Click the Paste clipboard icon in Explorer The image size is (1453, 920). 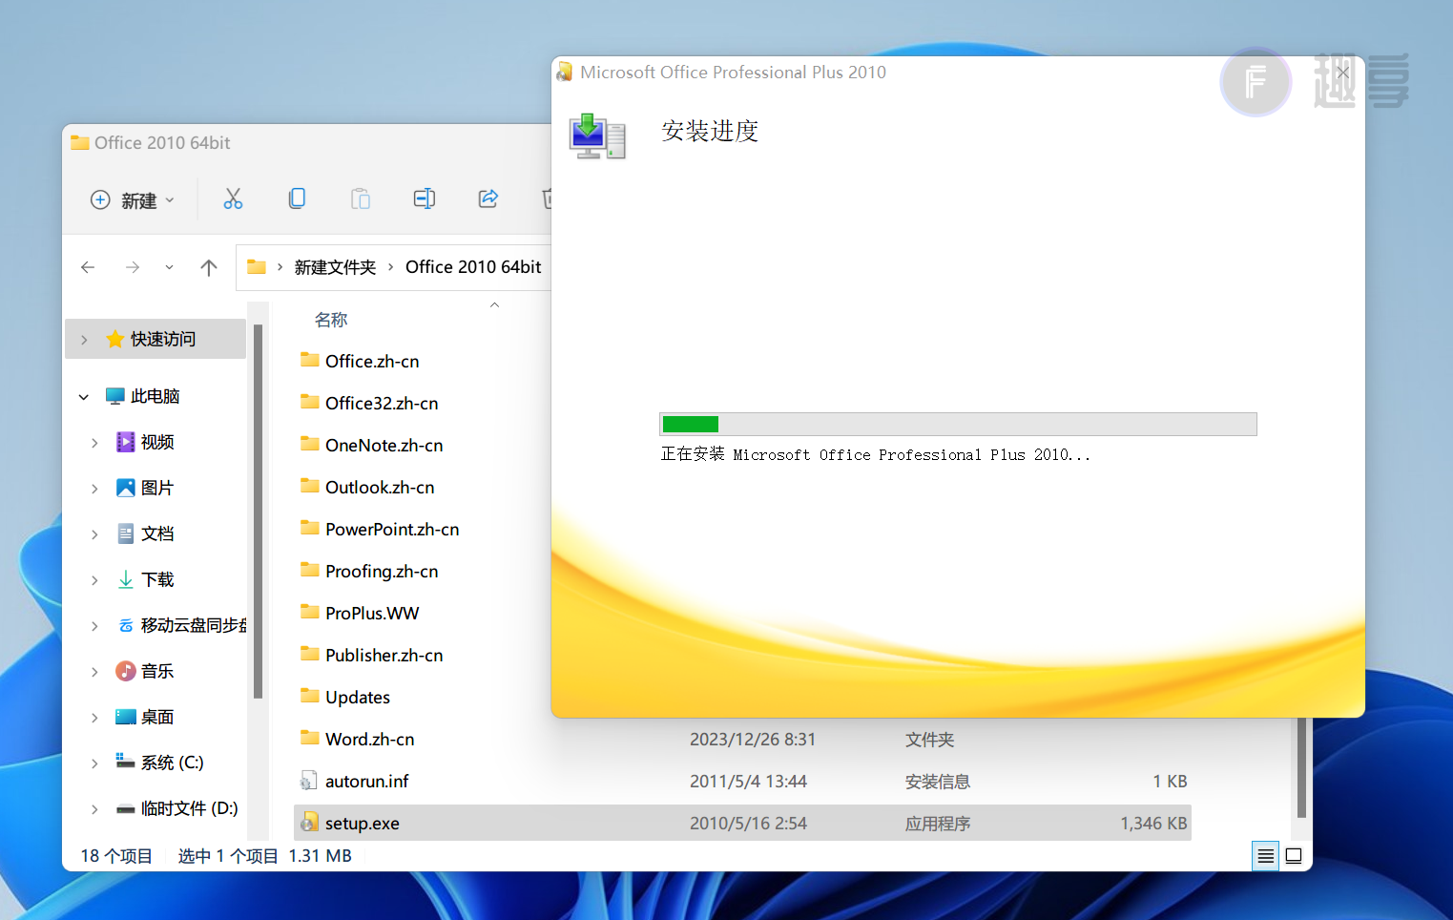[361, 199]
